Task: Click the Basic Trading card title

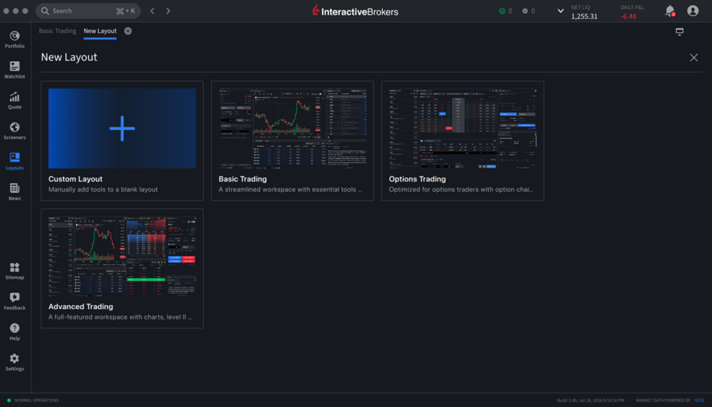Action: tap(243, 179)
